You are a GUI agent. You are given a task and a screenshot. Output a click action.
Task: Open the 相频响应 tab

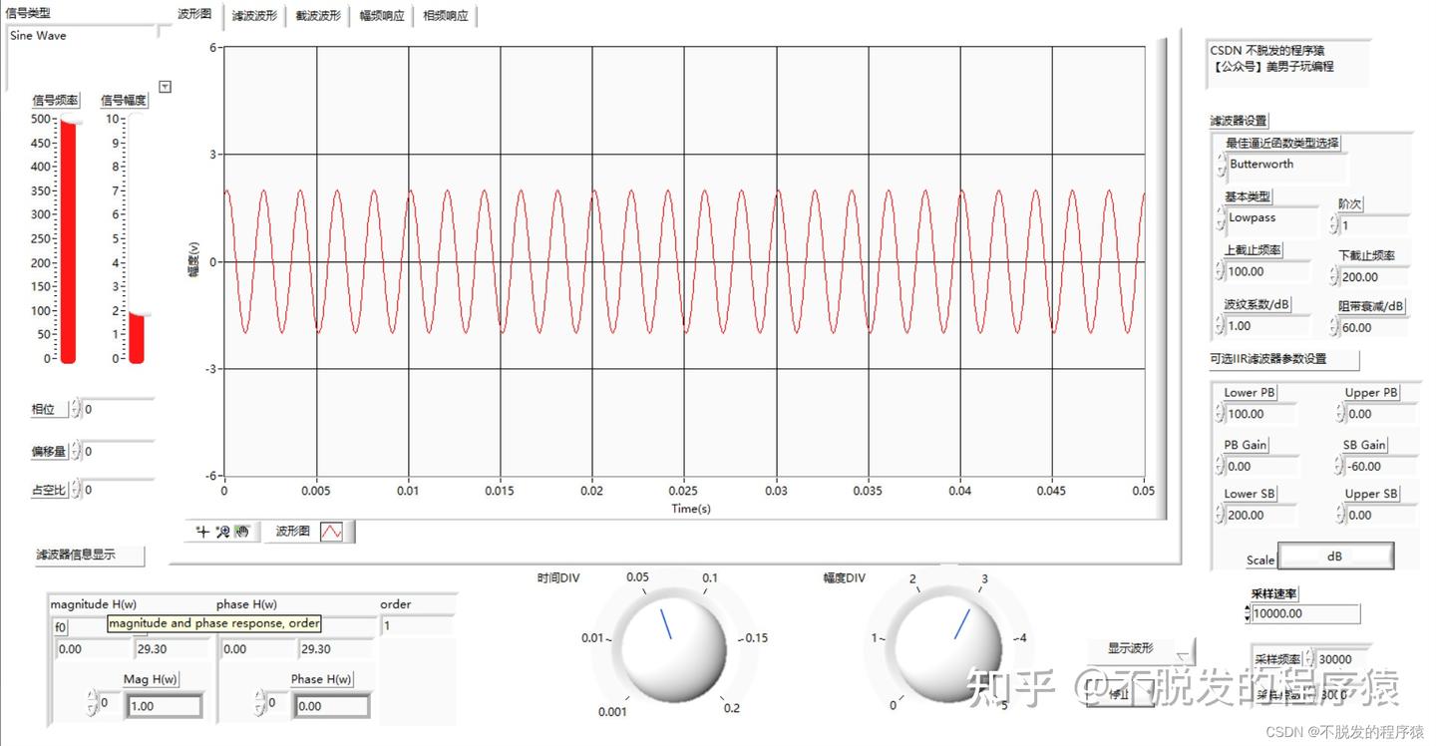coord(445,16)
